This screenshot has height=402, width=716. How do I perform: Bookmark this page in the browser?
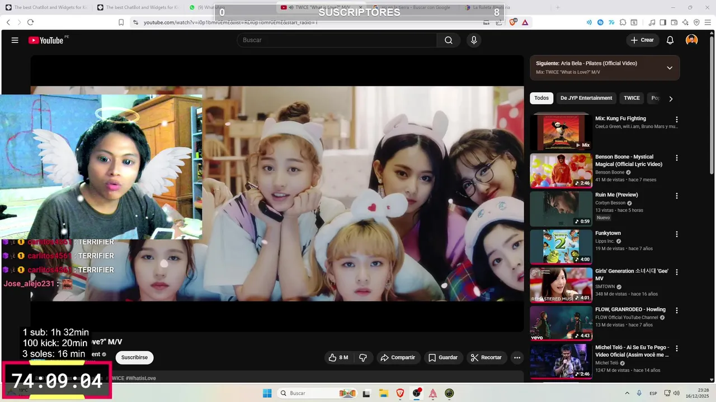121,22
